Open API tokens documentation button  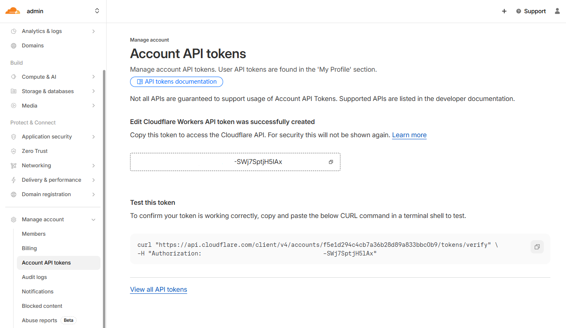176,82
